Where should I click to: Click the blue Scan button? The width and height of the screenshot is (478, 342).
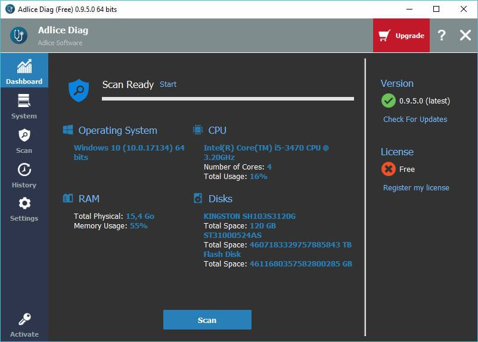(207, 320)
